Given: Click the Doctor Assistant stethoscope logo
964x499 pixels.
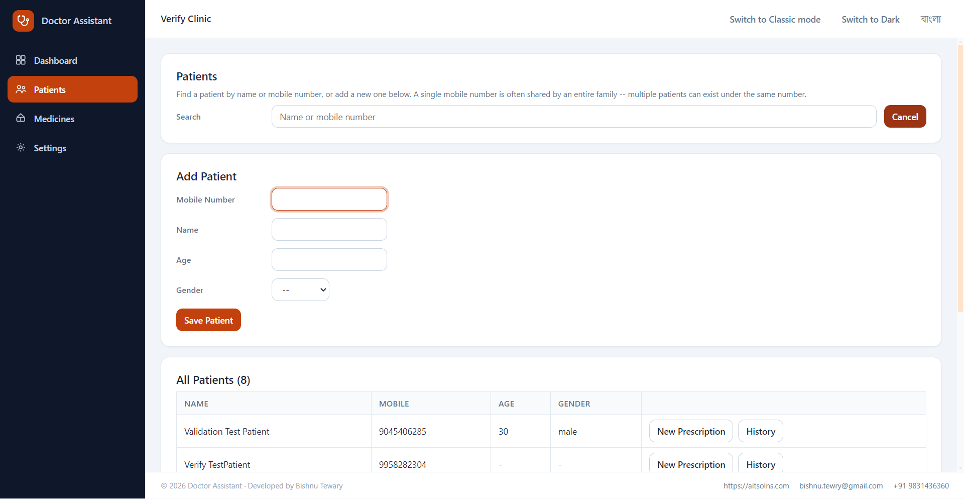Looking at the screenshot, I should tap(23, 21).
